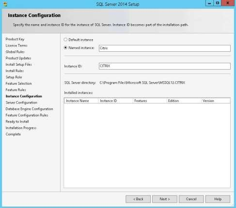The image size is (236, 208).
Task: Sort by Instance ID column header
Action: pyautogui.click(x=116, y=101)
